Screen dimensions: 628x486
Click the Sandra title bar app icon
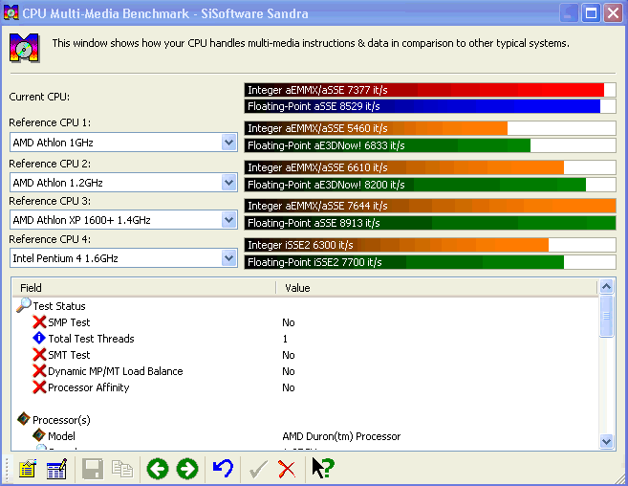point(11,13)
